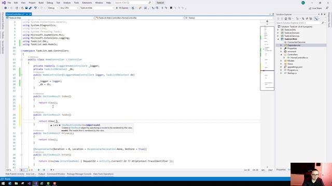Open the Error List tab
This screenshot has height=186, width=332.
31,174
